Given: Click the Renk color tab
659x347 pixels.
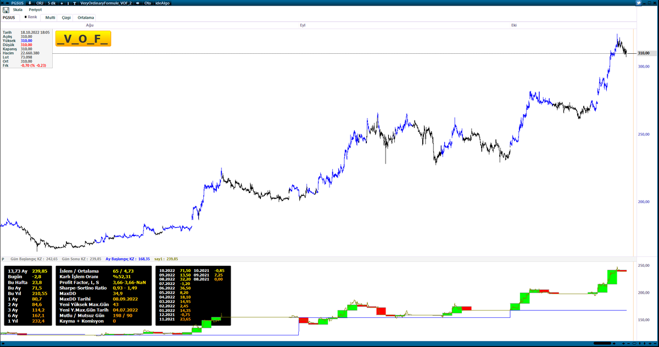Looking at the screenshot, I should click(31, 17).
